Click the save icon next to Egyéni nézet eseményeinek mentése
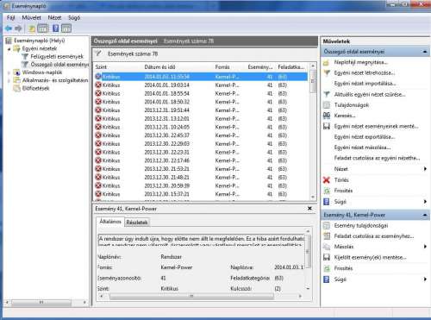The width and height of the screenshot is (431, 320). (327, 126)
